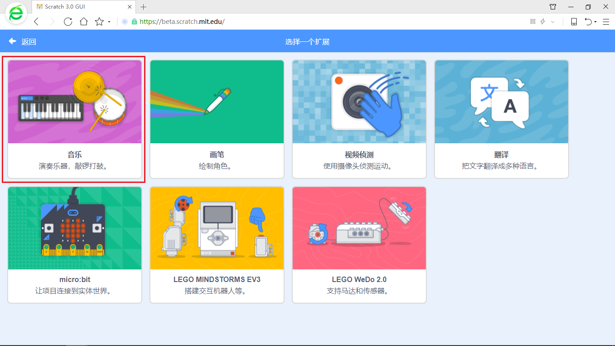
Task: Click the white back arrow icon
Action: [13, 41]
